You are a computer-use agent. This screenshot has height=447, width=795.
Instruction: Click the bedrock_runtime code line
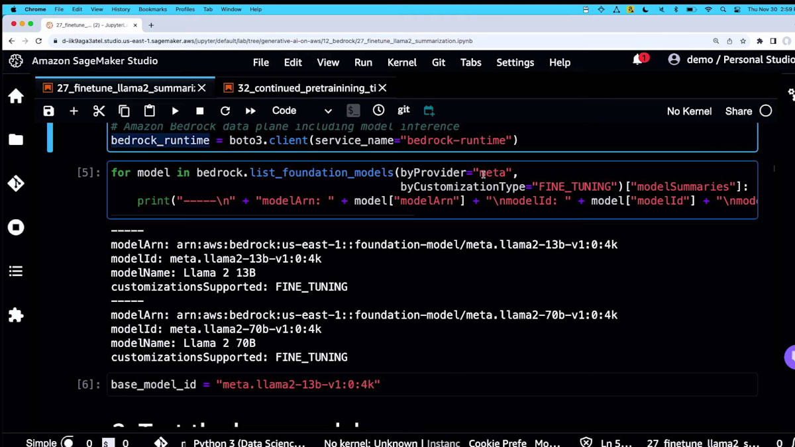tap(314, 140)
